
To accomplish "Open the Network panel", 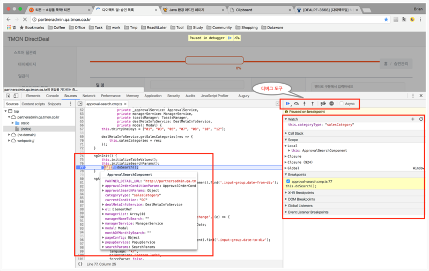I will click(x=89, y=96).
